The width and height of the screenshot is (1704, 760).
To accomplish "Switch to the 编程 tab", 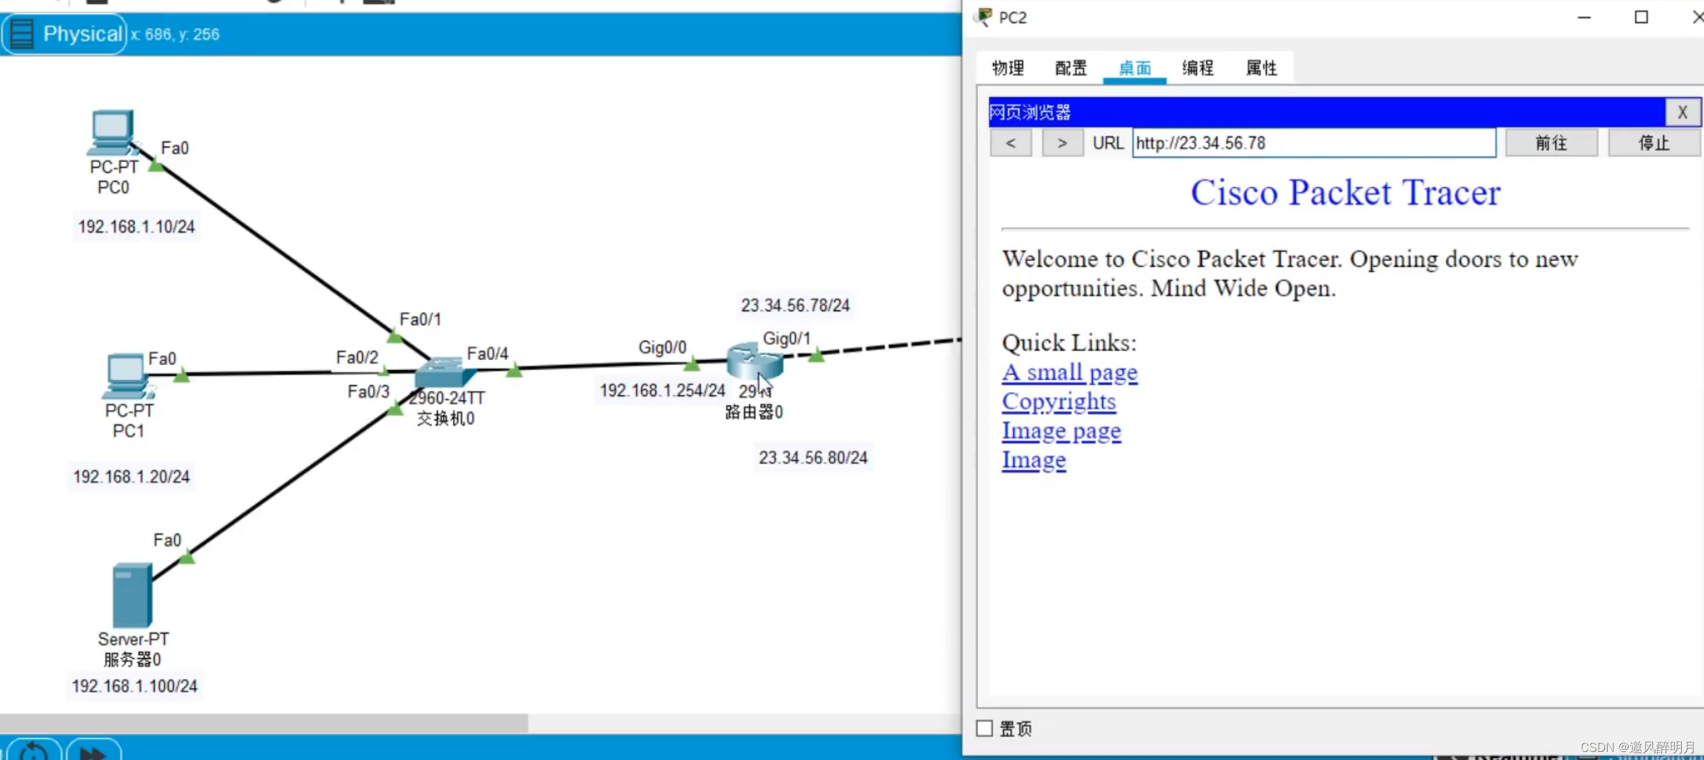I will pos(1198,68).
